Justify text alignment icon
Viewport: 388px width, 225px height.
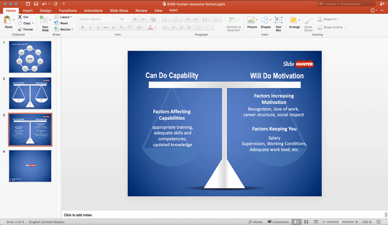(x=189, y=27)
